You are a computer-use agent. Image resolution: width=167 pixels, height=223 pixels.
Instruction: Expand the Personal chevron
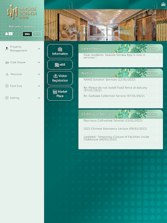39,74
